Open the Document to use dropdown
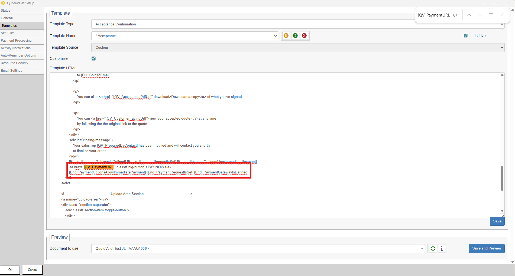The height and width of the screenshot is (276, 515). [258, 248]
